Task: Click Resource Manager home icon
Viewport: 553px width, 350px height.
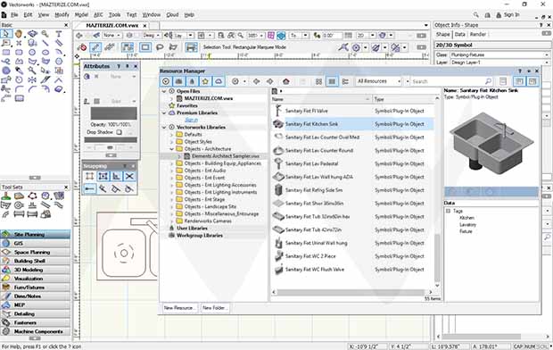Action: (x=286, y=81)
